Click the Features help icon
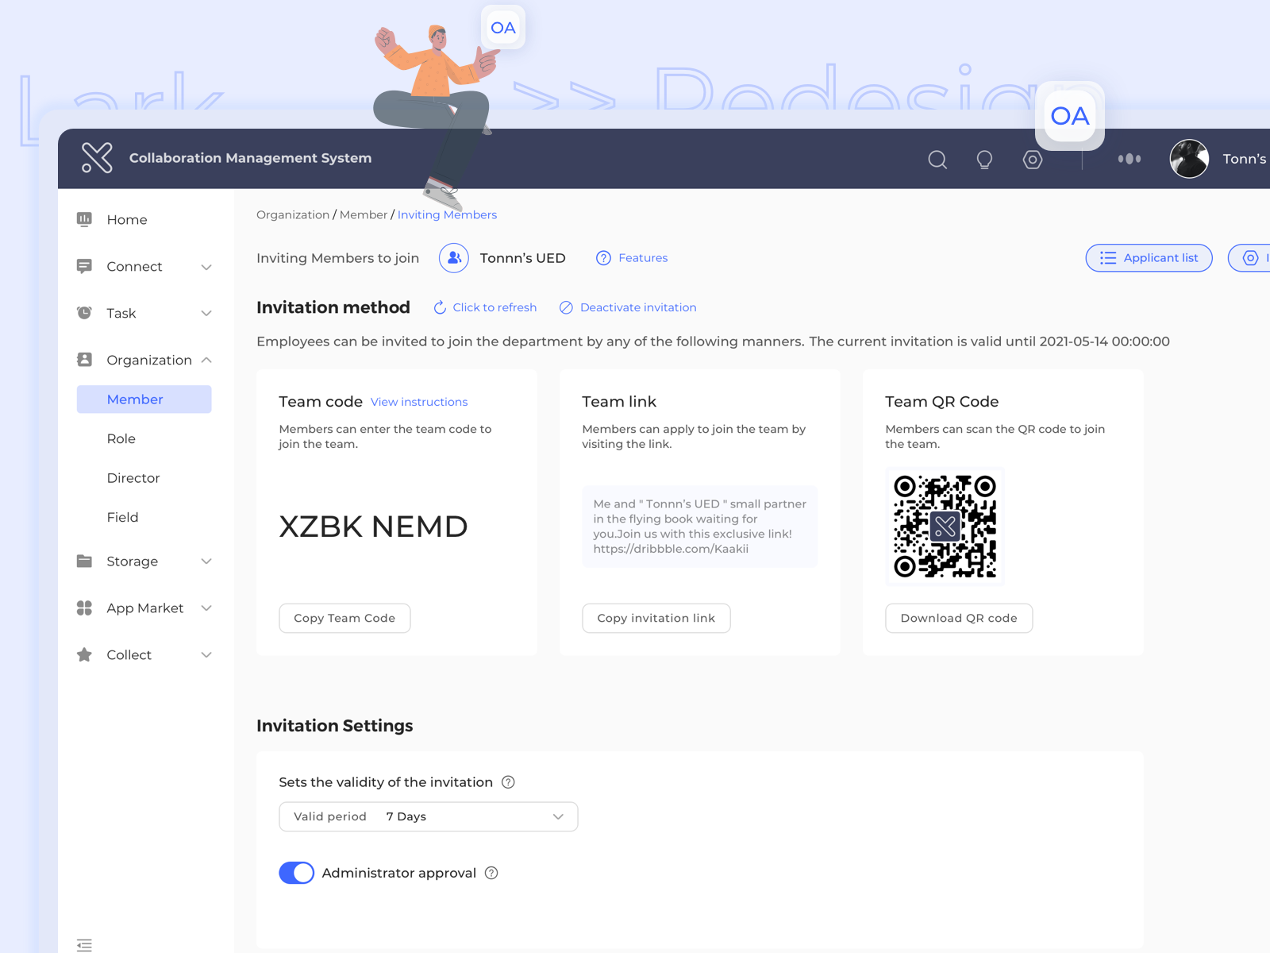 (x=604, y=258)
